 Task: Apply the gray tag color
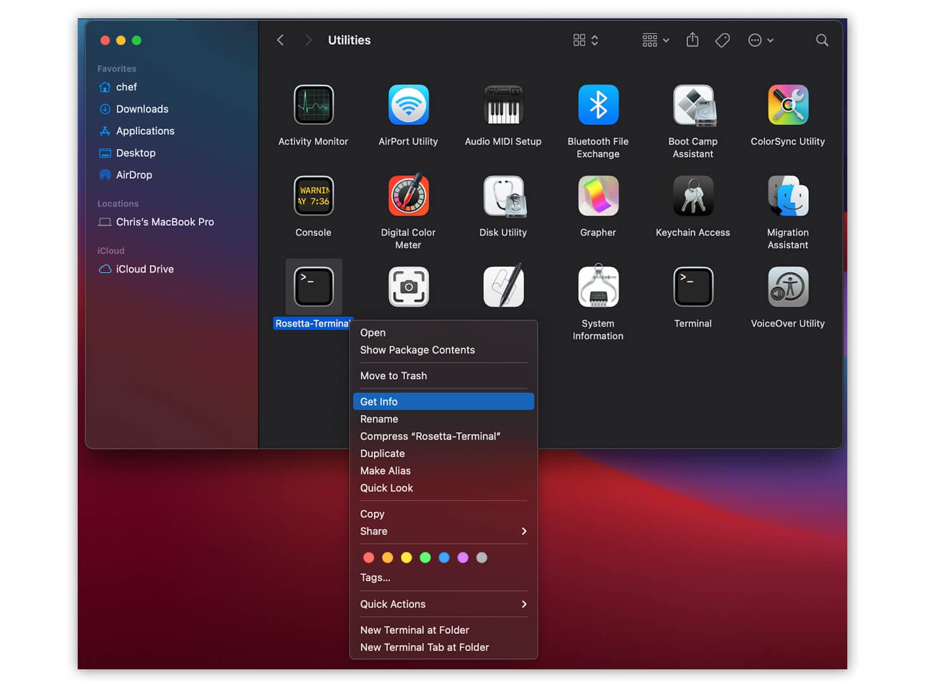[x=481, y=557]
